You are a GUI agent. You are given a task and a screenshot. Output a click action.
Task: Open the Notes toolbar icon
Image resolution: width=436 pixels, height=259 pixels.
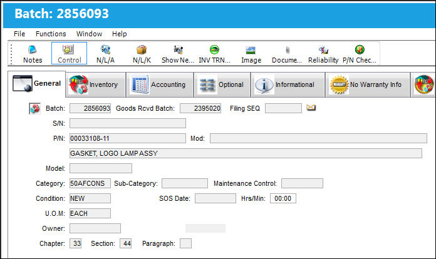(33, 54)
